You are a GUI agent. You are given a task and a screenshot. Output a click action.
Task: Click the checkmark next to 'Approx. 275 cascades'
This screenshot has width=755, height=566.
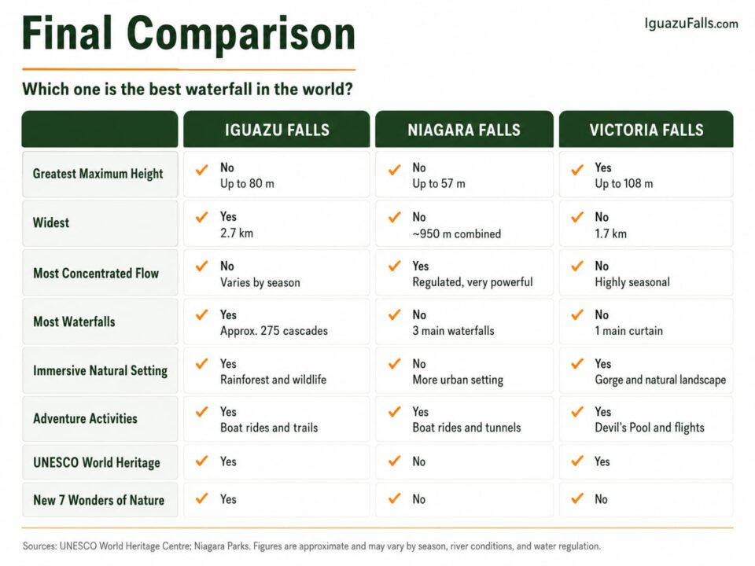(202, 314)
